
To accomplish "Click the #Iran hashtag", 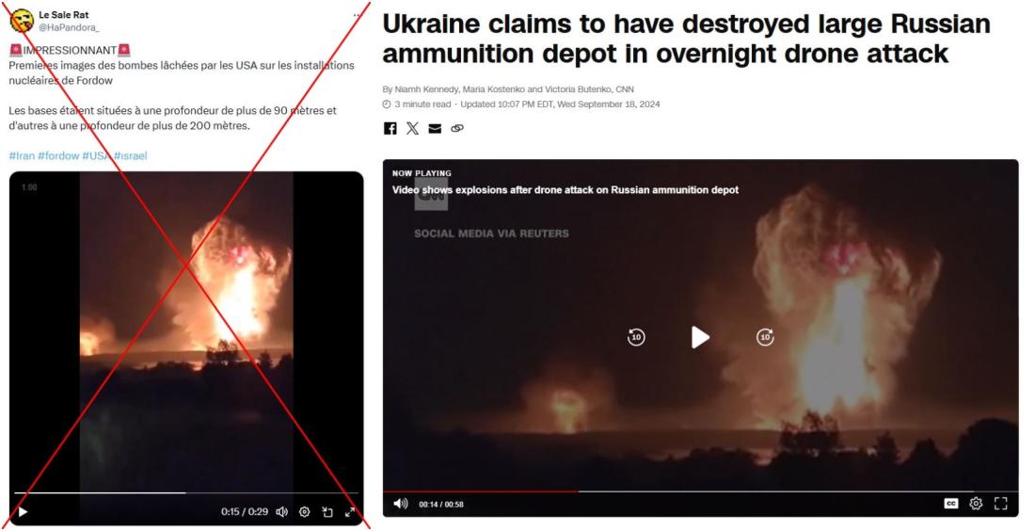I will tap(22, 156).
